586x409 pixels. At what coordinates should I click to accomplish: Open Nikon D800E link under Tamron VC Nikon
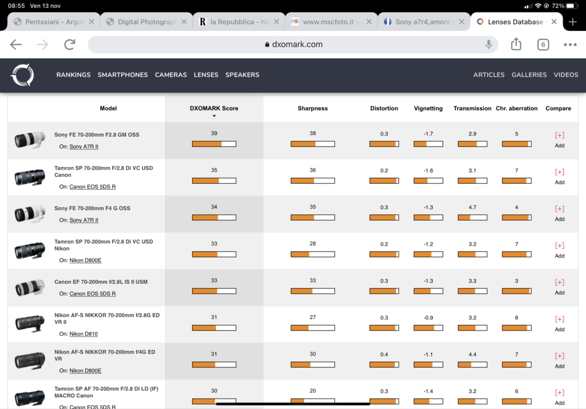[85, 260]
